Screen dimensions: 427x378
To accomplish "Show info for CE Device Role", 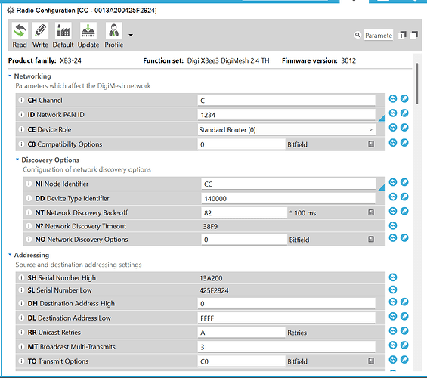I will click(x=21, y=129).
